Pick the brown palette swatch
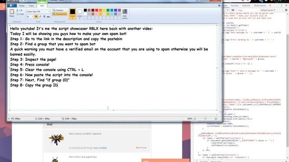 tap(93, 14)
